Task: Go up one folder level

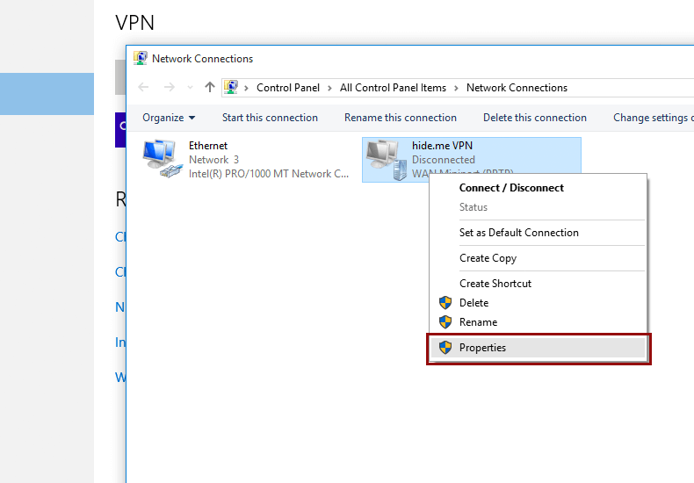Action: coord(210,87)
